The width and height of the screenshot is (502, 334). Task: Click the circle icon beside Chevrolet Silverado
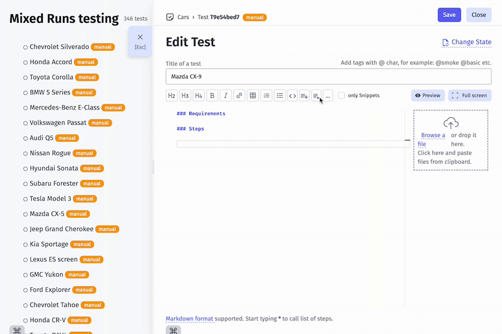point(25,47)
